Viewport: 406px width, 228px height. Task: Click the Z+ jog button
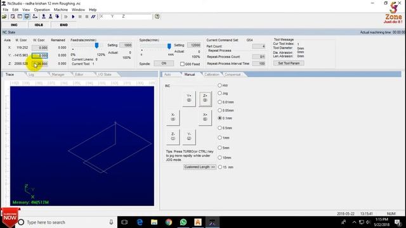(205, 99)
